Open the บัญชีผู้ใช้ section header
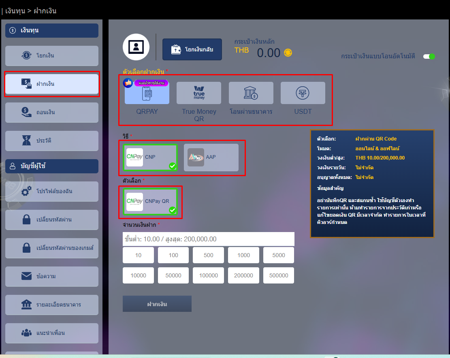This screenshot has width=450, height=358. click(x=51, y=166)
